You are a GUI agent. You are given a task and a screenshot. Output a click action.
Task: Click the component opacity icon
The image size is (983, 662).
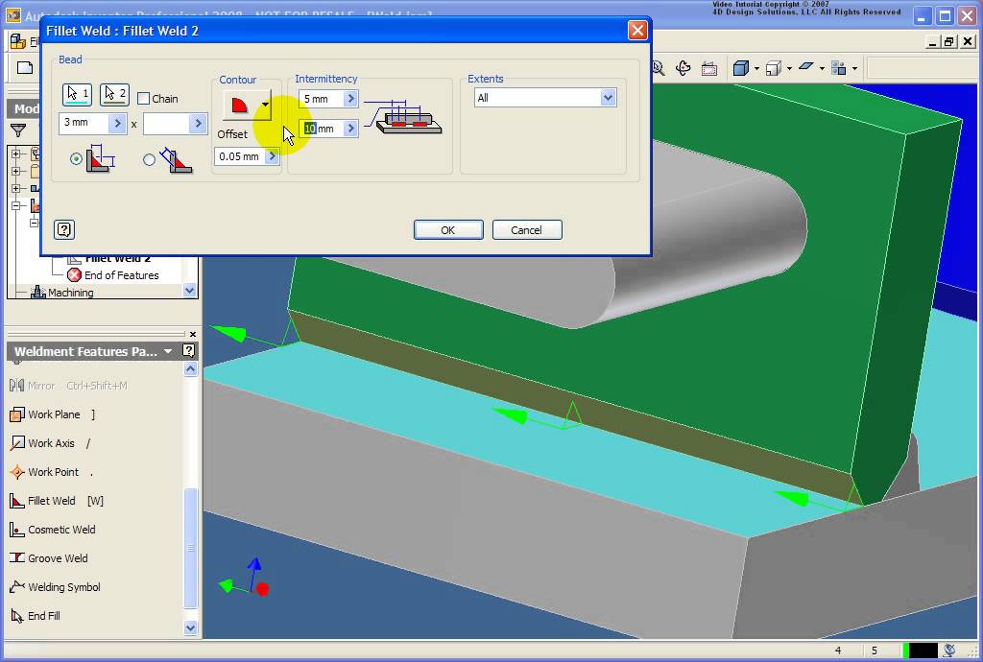pyautogui.click(x=838, y=68)
